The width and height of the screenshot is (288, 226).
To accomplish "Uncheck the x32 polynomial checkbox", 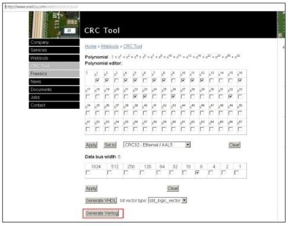I will (x=230, y=96).
